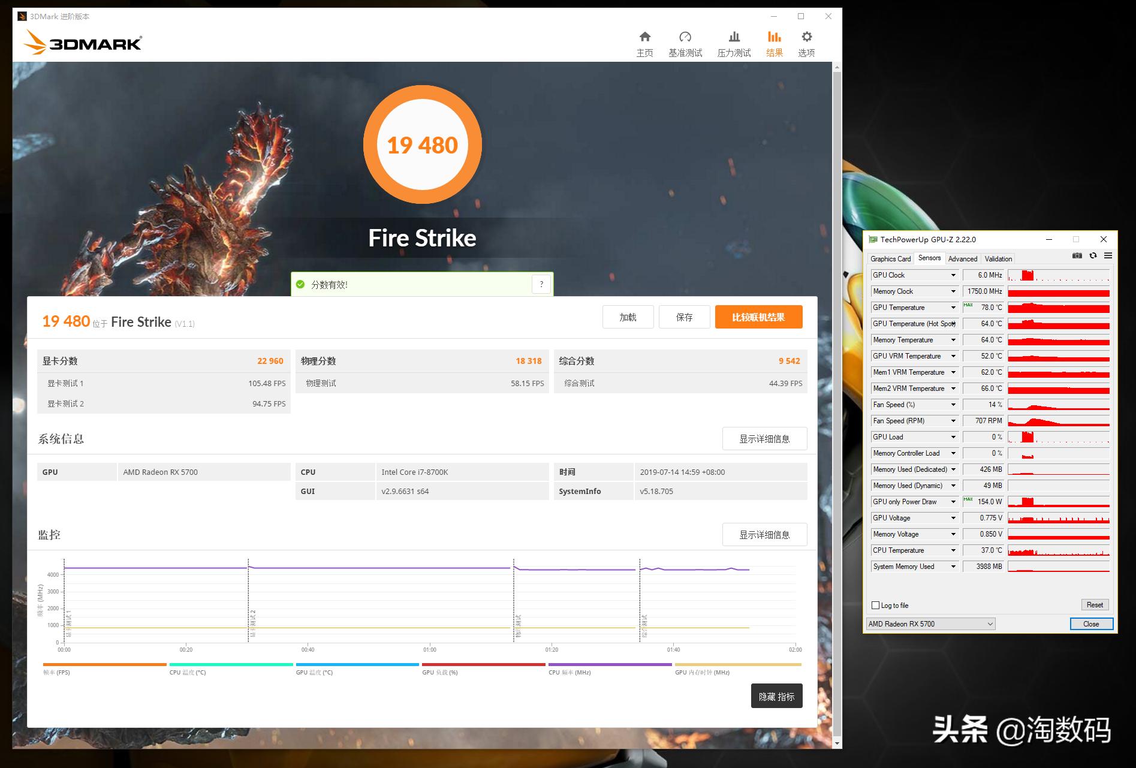Viewport: 1136px width, 768px height.
Task: Click the 3DMark logo in the header
Action: coord(83,43)
